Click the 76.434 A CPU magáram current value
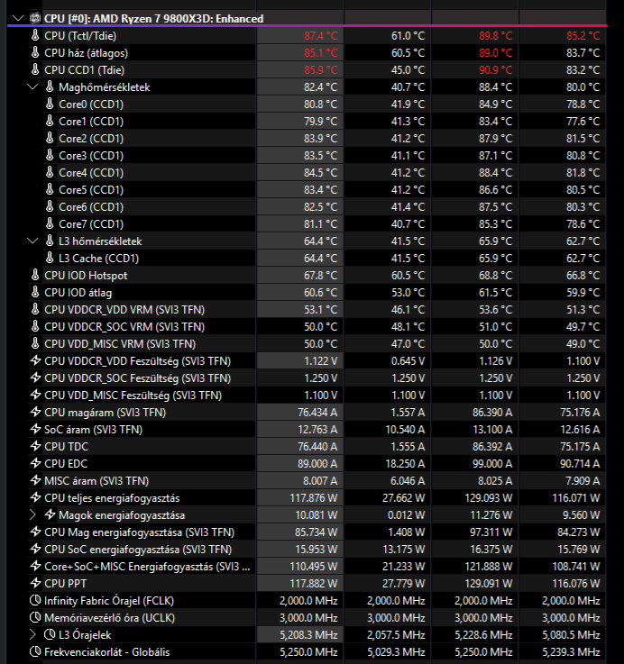This screenshot has width=624, height=664. tap(317, 413)
